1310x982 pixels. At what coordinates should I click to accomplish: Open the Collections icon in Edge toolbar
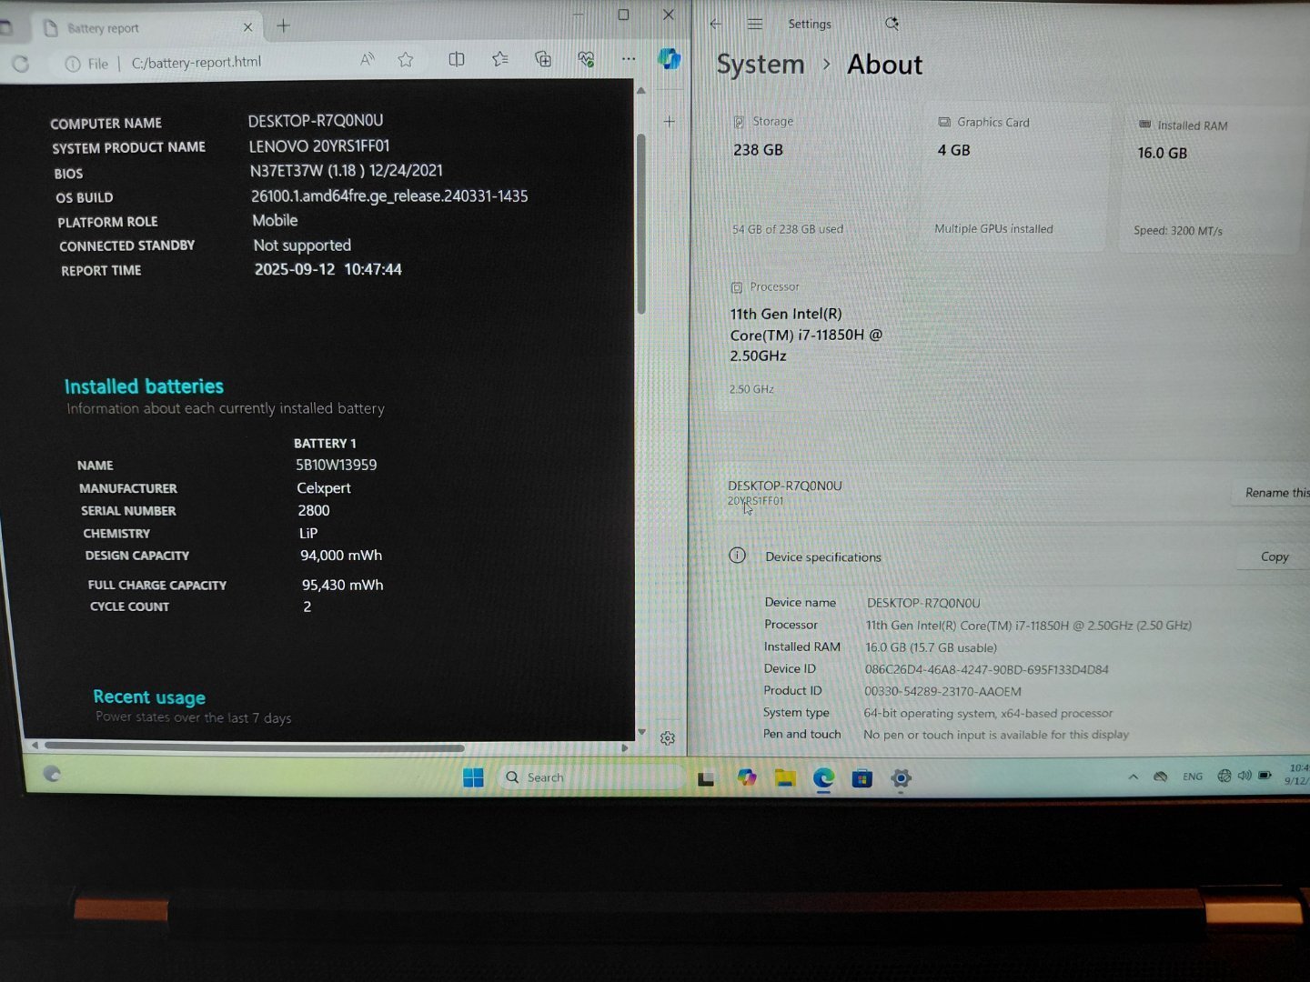pos(543,59)
